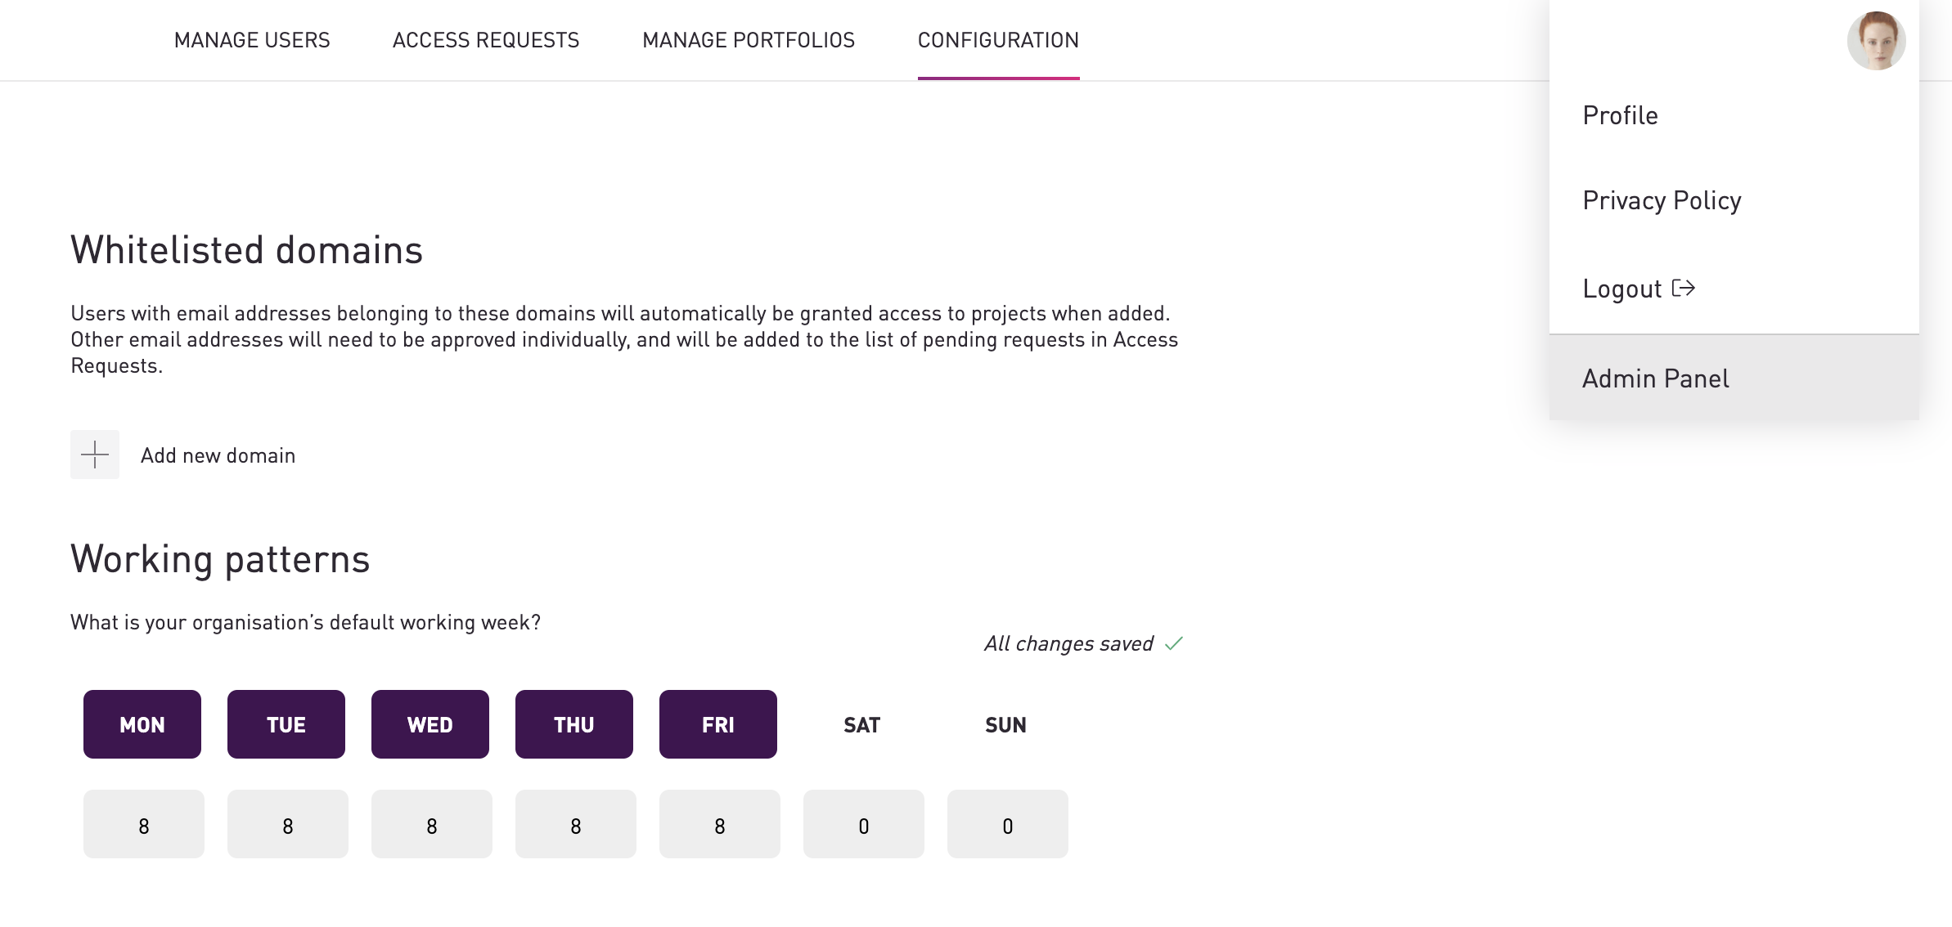The width and height of the screenshot is (1952, 927).
Task: Open Profile from the user menu
Action: click(x=1620, y=115)
